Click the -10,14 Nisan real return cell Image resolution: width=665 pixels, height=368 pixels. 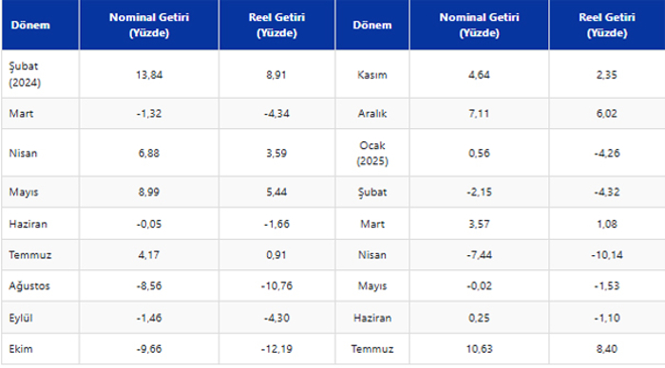click(607, 255)
